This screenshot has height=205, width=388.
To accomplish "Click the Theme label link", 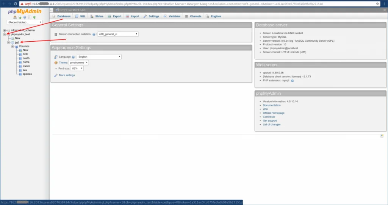I will click(63, 63).
